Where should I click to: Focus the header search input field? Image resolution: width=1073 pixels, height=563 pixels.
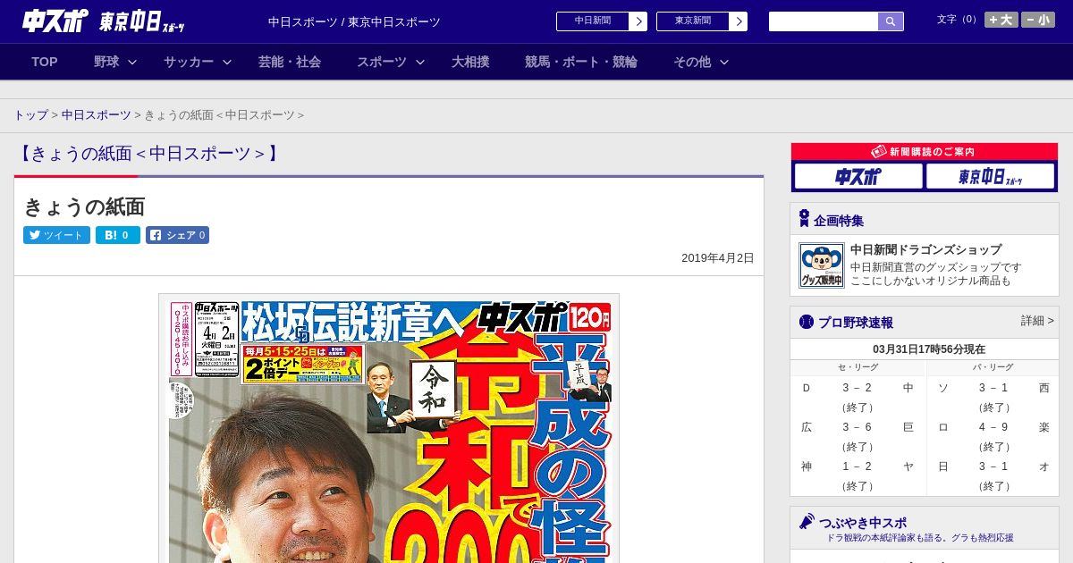824,21
